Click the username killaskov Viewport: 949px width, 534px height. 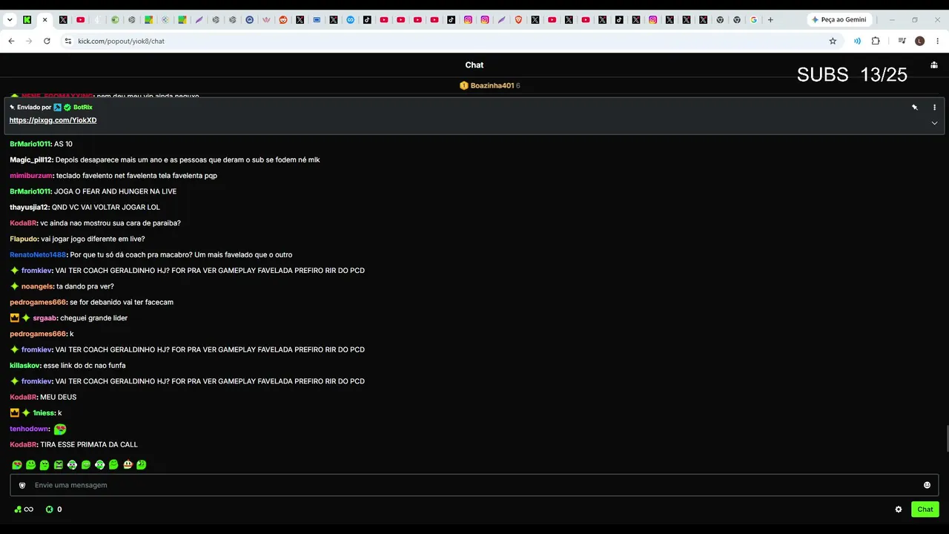tap(24, 366)
